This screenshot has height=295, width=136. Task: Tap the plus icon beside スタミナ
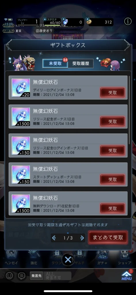click(x=45, y=19)
